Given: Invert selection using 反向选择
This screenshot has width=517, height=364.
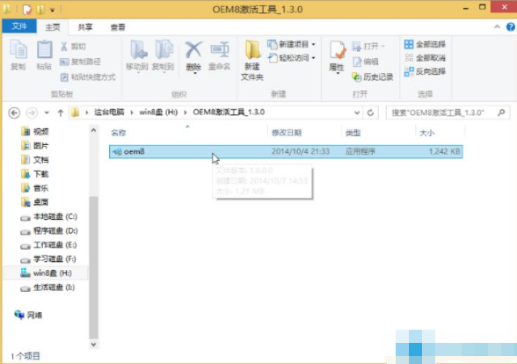Looking at the screenshot, I should tap(425, 71).
